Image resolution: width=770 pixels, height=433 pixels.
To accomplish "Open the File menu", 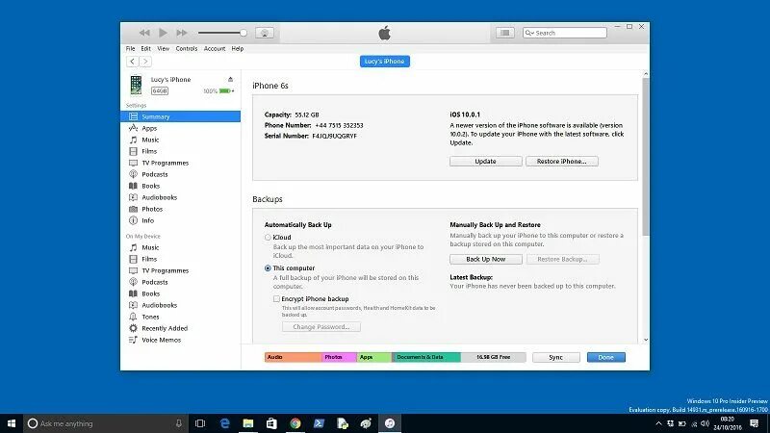I will coord(130,49).
